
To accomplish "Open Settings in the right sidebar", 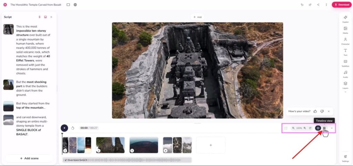I will tap(345, 158).
